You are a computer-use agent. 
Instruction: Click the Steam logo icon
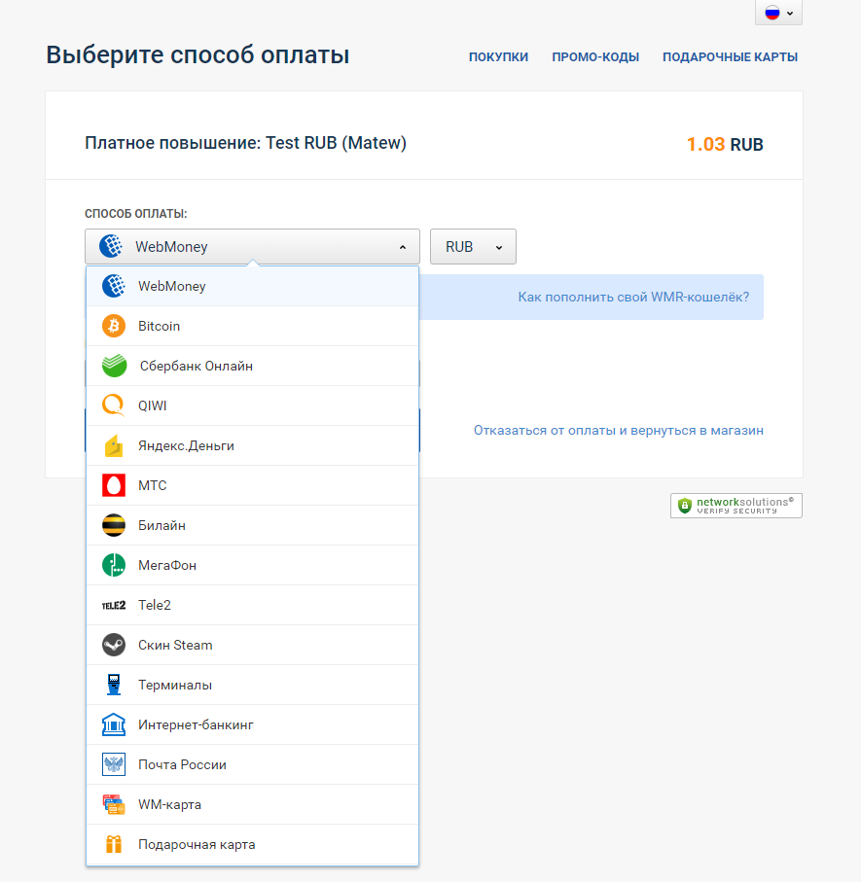click(114, 645)
